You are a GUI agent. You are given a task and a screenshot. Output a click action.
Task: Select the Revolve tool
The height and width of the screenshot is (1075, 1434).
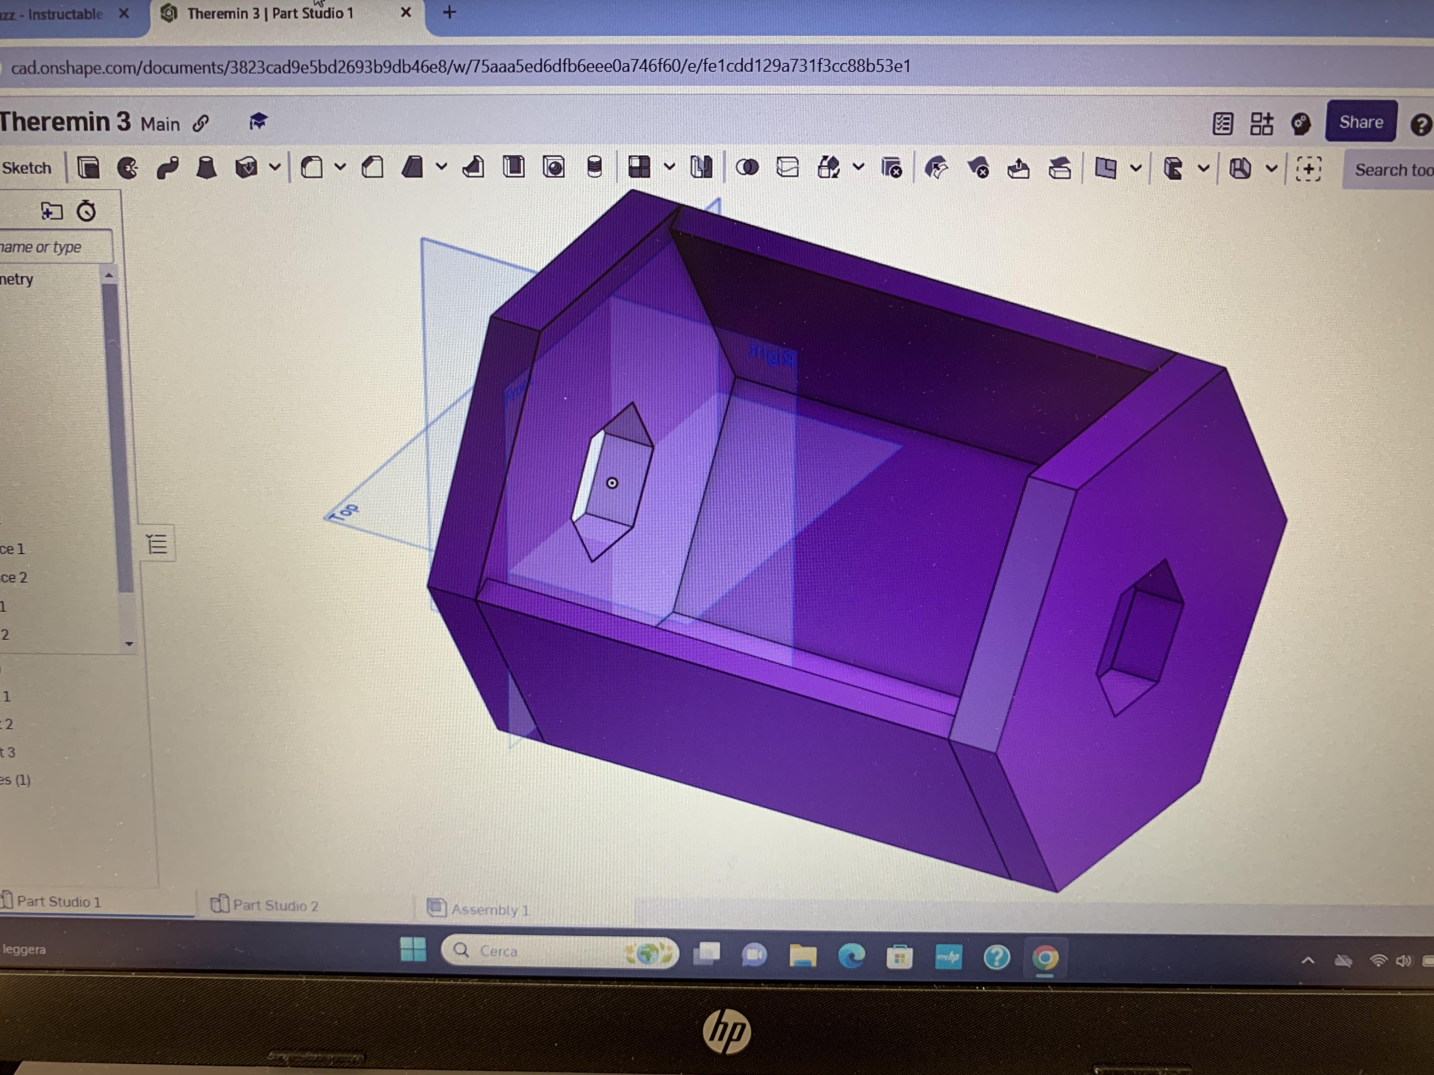[x=128, y=168]
